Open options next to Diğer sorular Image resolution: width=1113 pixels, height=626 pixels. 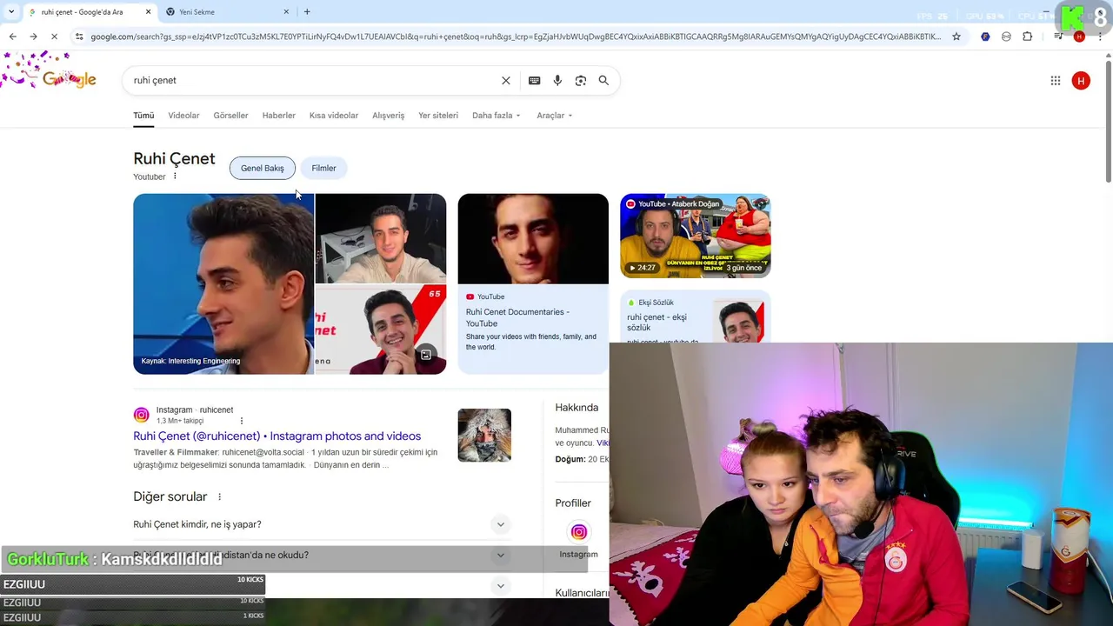tap(219, 497)
